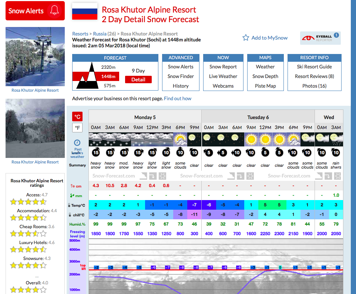The height and width of the screenshot is (294, 356).
Task: Open Snow Finder under Advanced
Action: [181, 76]
